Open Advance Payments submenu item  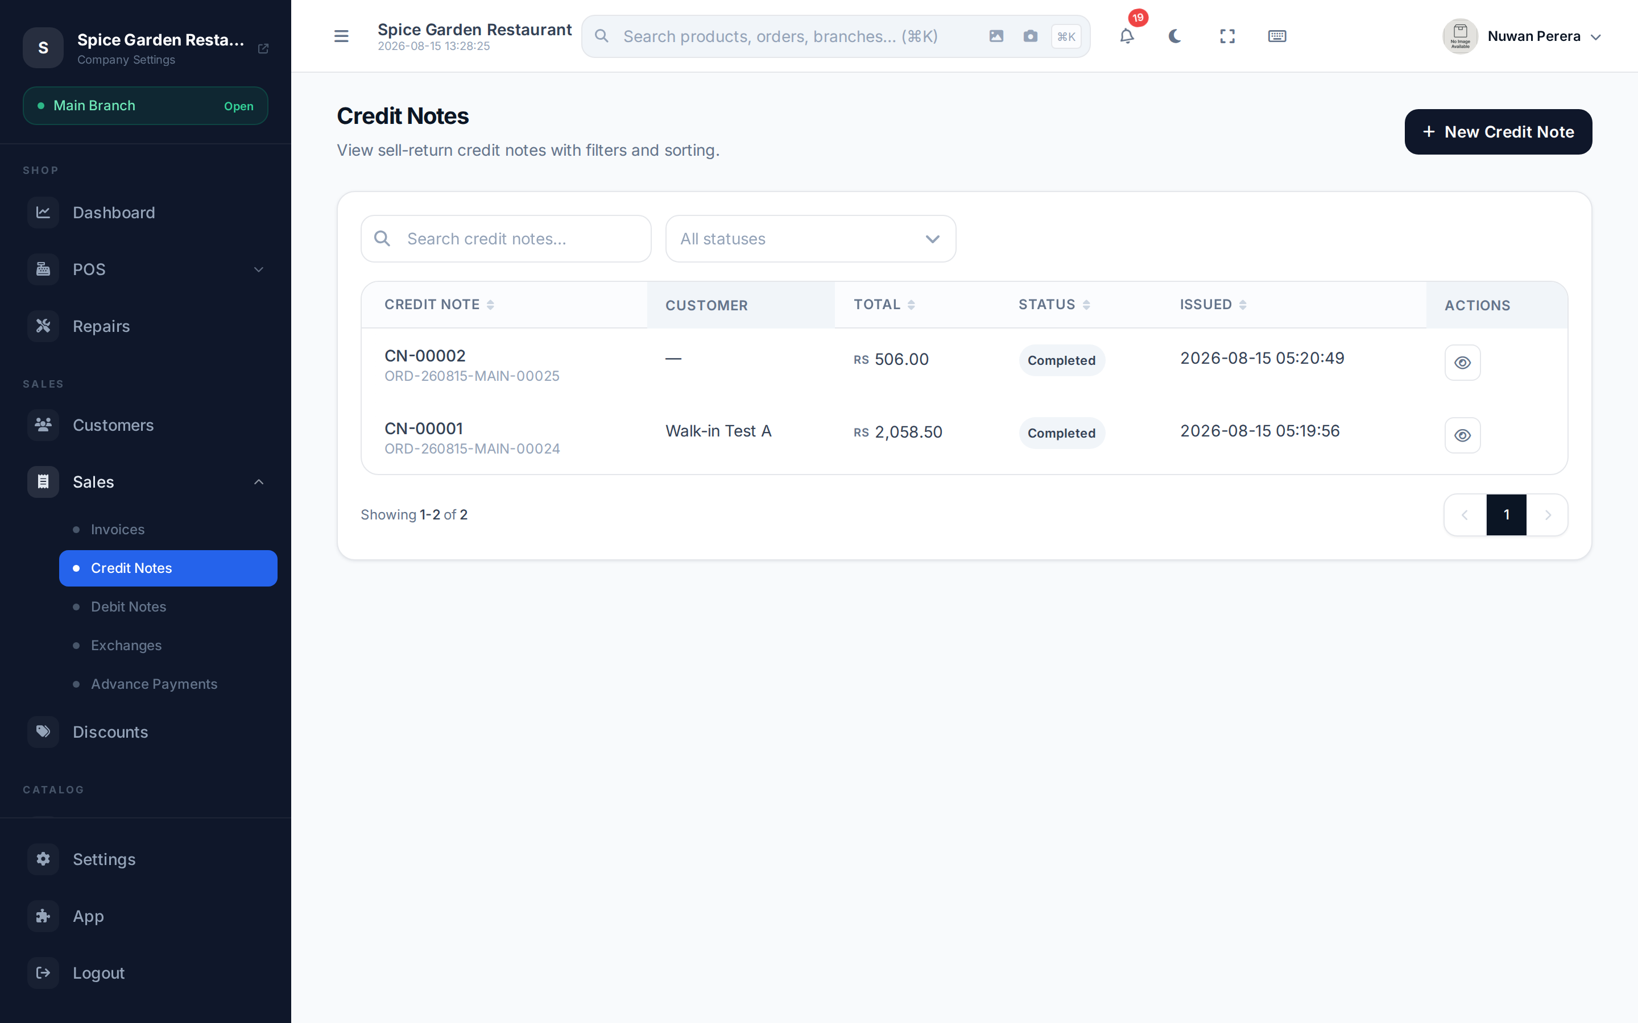168,684
